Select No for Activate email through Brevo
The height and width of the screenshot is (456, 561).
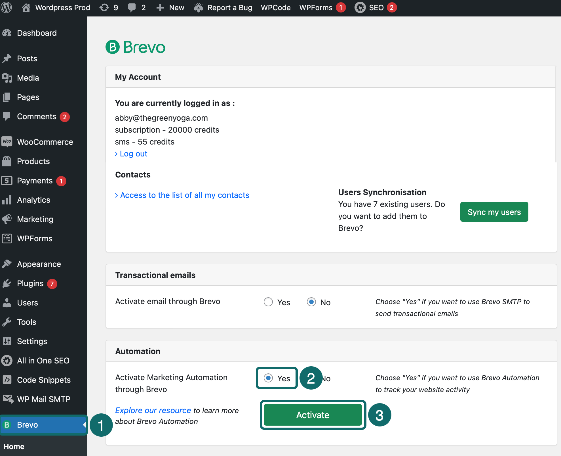click(311, 302)
